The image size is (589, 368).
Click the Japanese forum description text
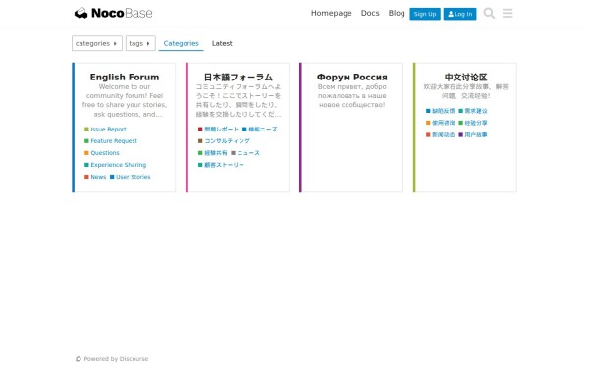(x=239, y=101)
